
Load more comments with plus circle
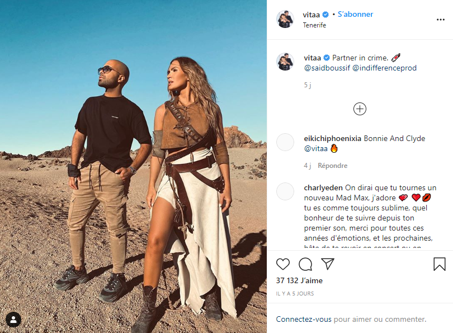tap(360, 109)
